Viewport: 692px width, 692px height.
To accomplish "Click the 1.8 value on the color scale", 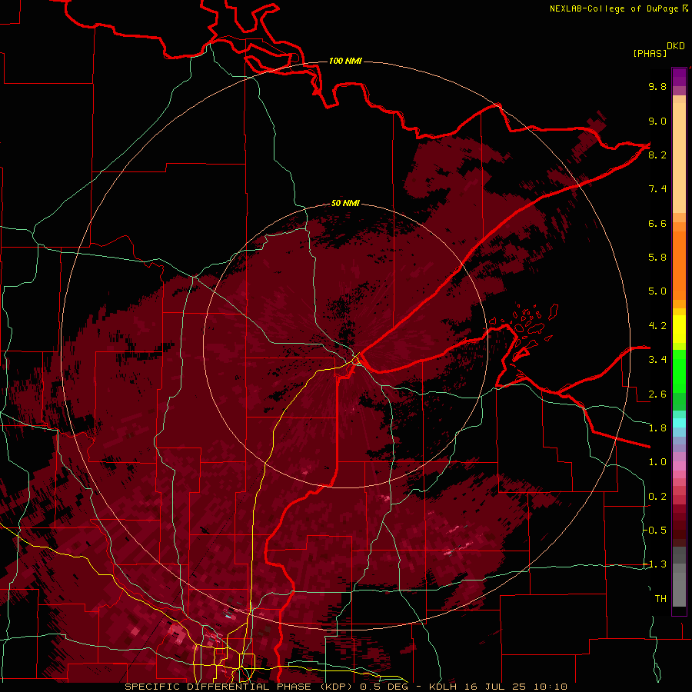I will [x=657, y=428].
